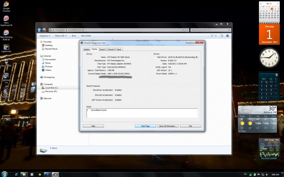This screenshot has width=284, height=177.
Task: Select Music library
Action: [x=48, y=63]
